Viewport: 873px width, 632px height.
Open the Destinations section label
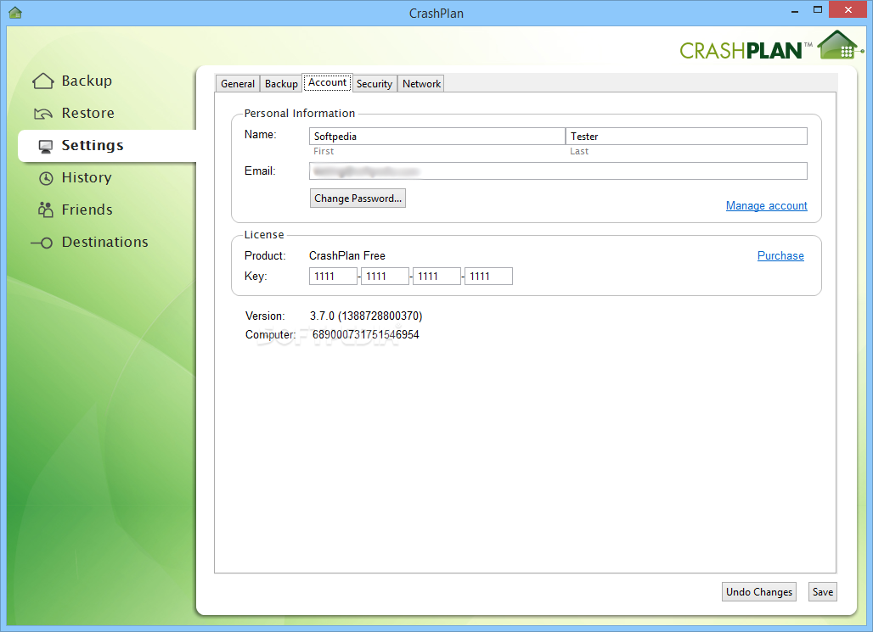(x=105, y=242)
